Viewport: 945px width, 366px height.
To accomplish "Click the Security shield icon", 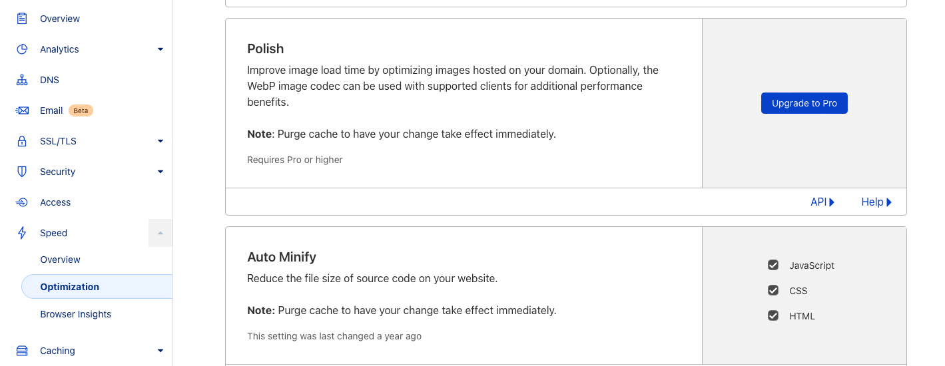I will (22, 172).
